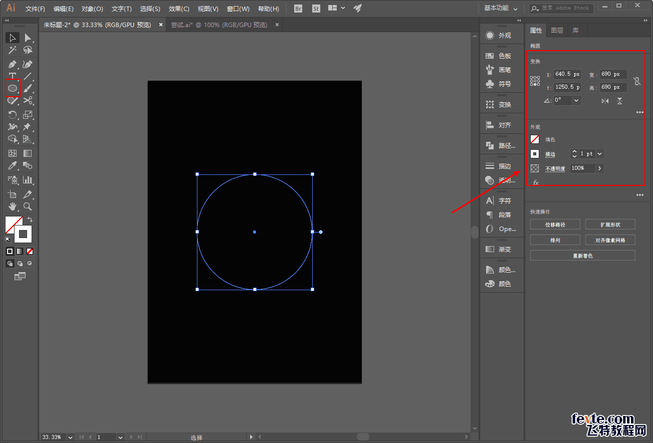Click the 填色 fill swatch in Properties

click(x=535, y=139)
